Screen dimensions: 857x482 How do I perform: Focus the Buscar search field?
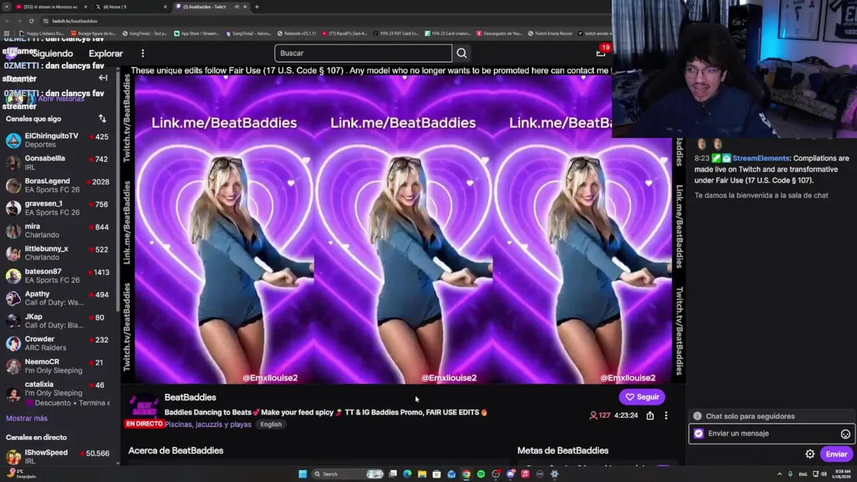coord(363,53)
